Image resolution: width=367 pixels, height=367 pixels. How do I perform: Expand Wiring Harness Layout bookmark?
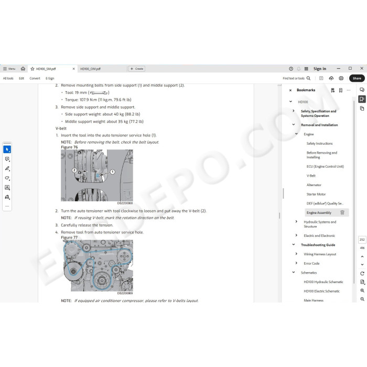click(296, 254)
